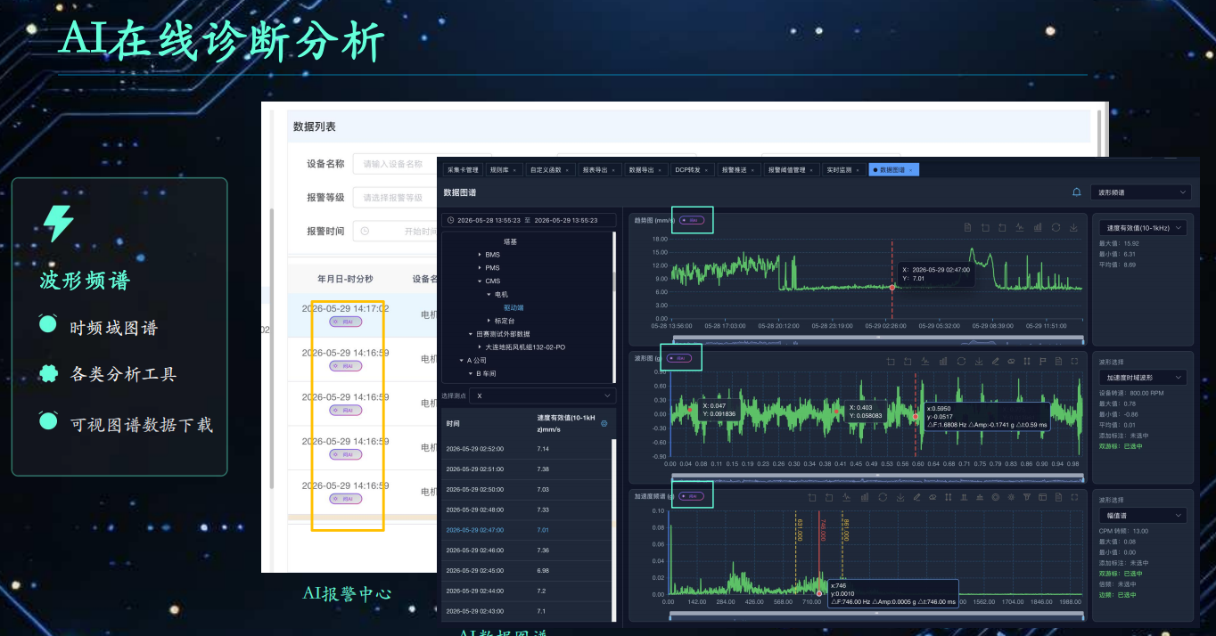The width and height of the screenshot is (1216, 636).
Task: Click the bar chart icon in 波形图 toolbar
Action: click(943, 361)
